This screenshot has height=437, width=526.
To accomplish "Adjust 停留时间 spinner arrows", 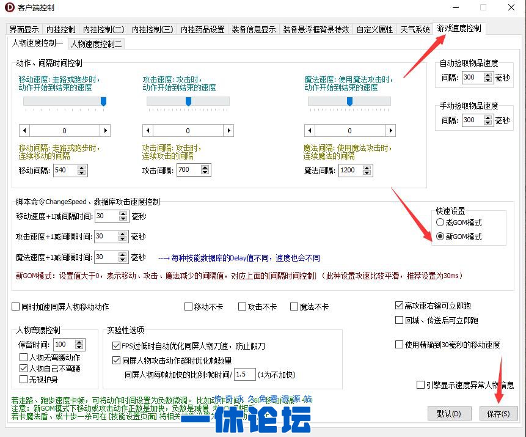I will click(79, 344).
